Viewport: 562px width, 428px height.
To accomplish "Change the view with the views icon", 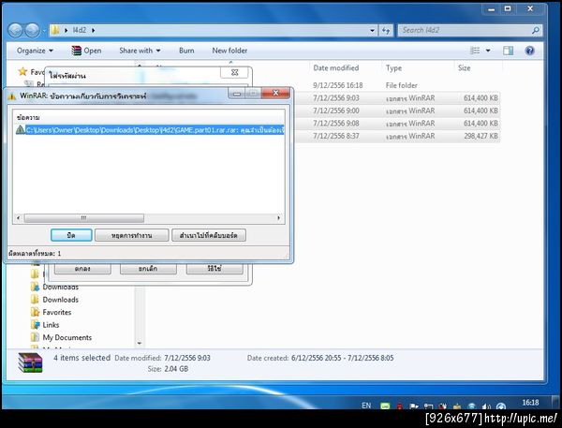I will point(475,51).
